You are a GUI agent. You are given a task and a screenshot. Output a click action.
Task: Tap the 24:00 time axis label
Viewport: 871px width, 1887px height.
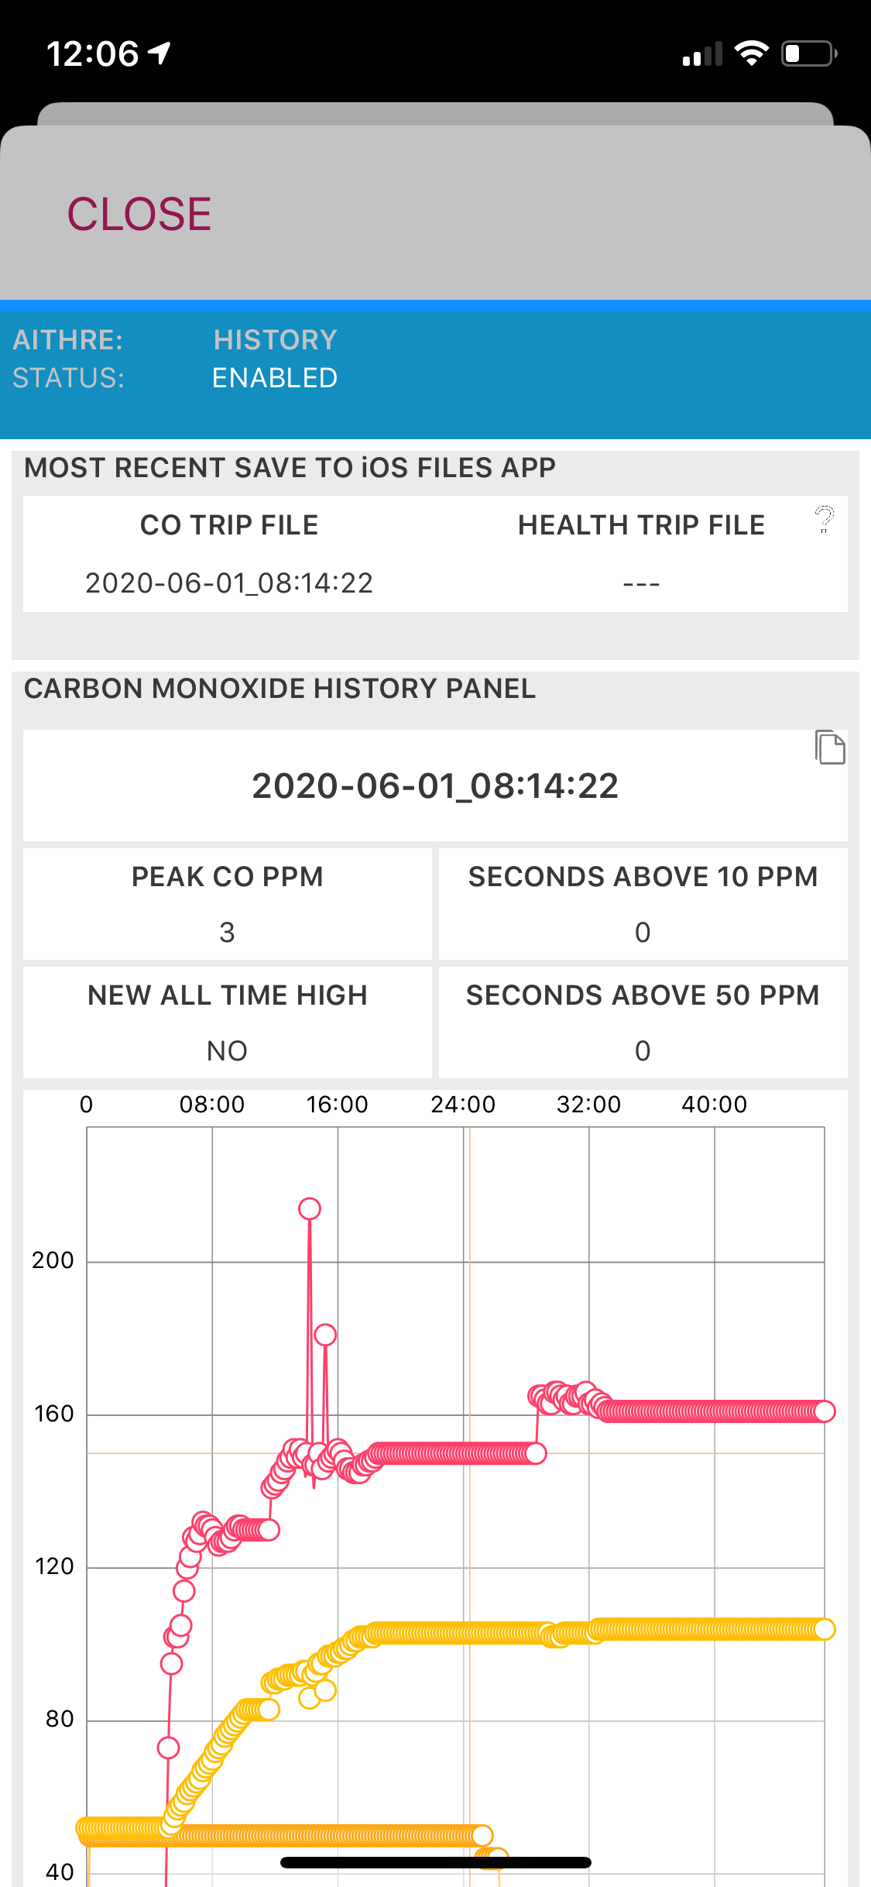tap(463, 1105)
